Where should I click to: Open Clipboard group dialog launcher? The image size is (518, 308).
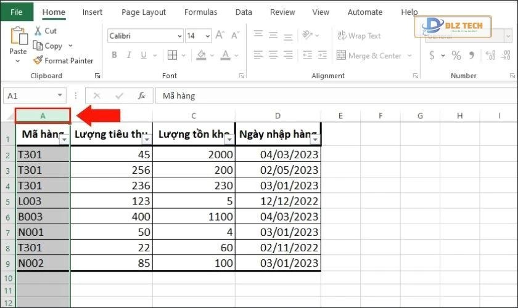(97, 76)
